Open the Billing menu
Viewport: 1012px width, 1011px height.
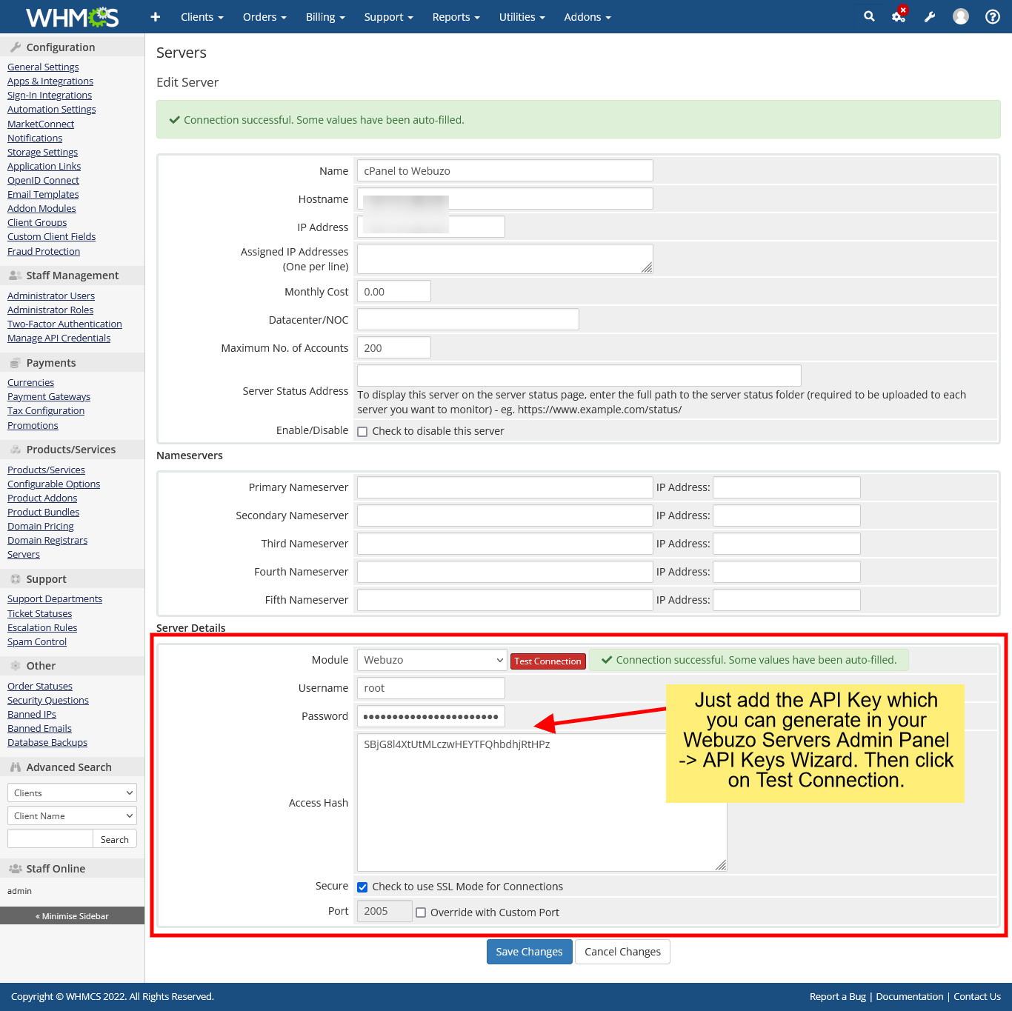point(325,17)
